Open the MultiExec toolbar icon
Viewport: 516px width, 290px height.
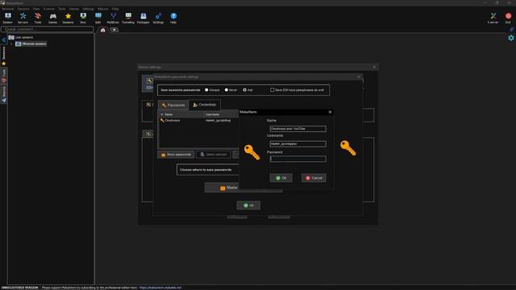(113, 18)
